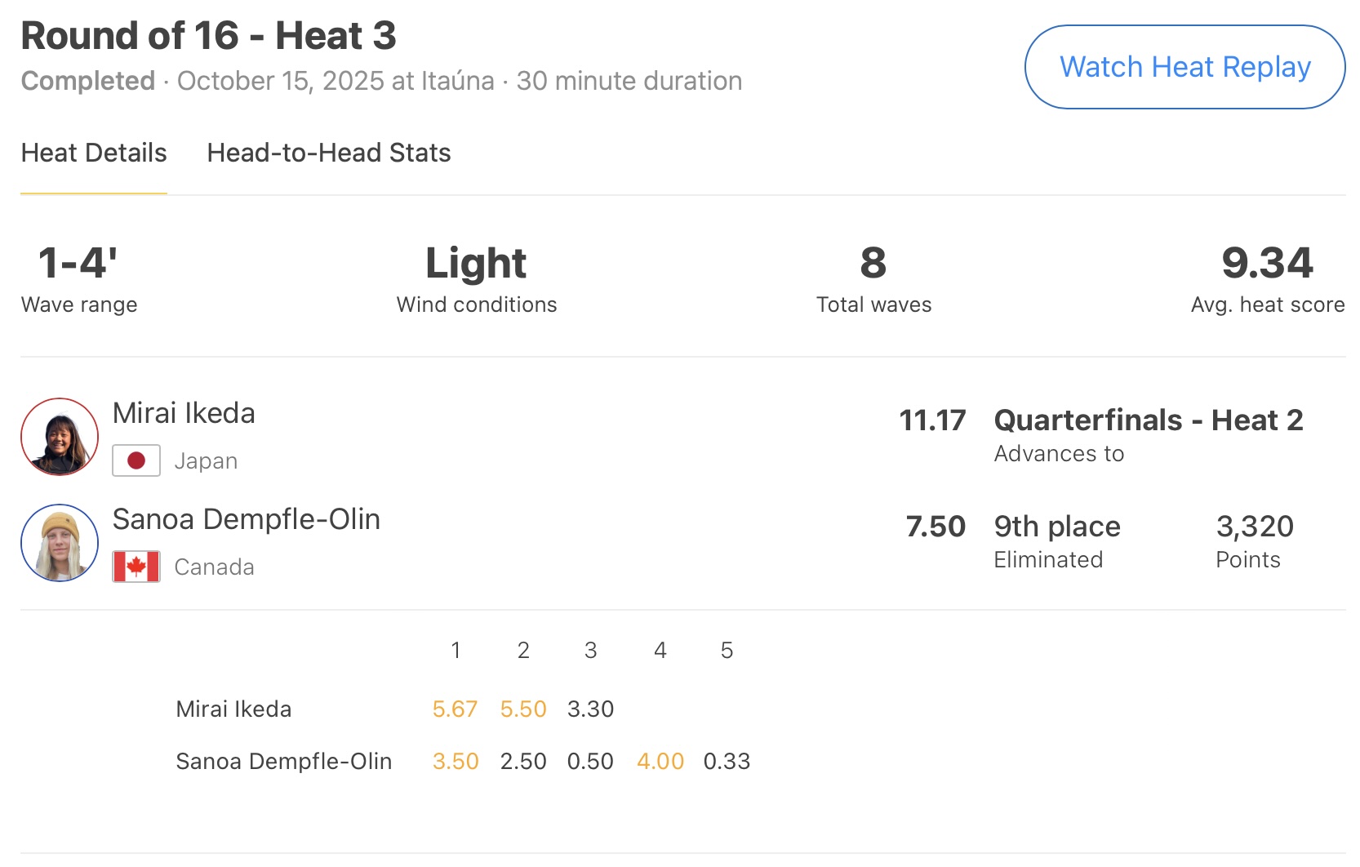Click Mirai Ikeda's 3.30 wave score
Image resolution: width=1360 pixels, height=867 pixels.
(x=590, y=709)
